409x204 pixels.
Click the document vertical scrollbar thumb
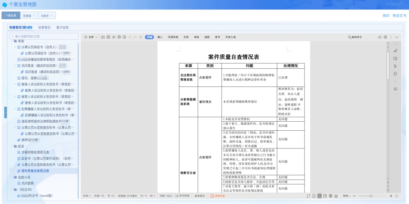point(388,66)
